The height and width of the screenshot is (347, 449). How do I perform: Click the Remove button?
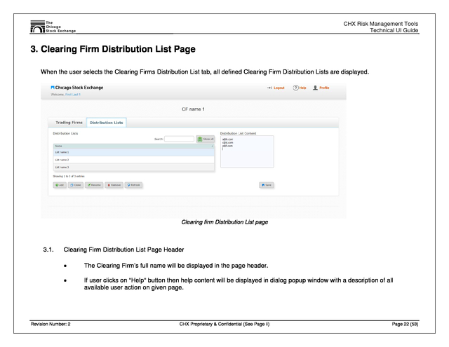tap(114, 185)
